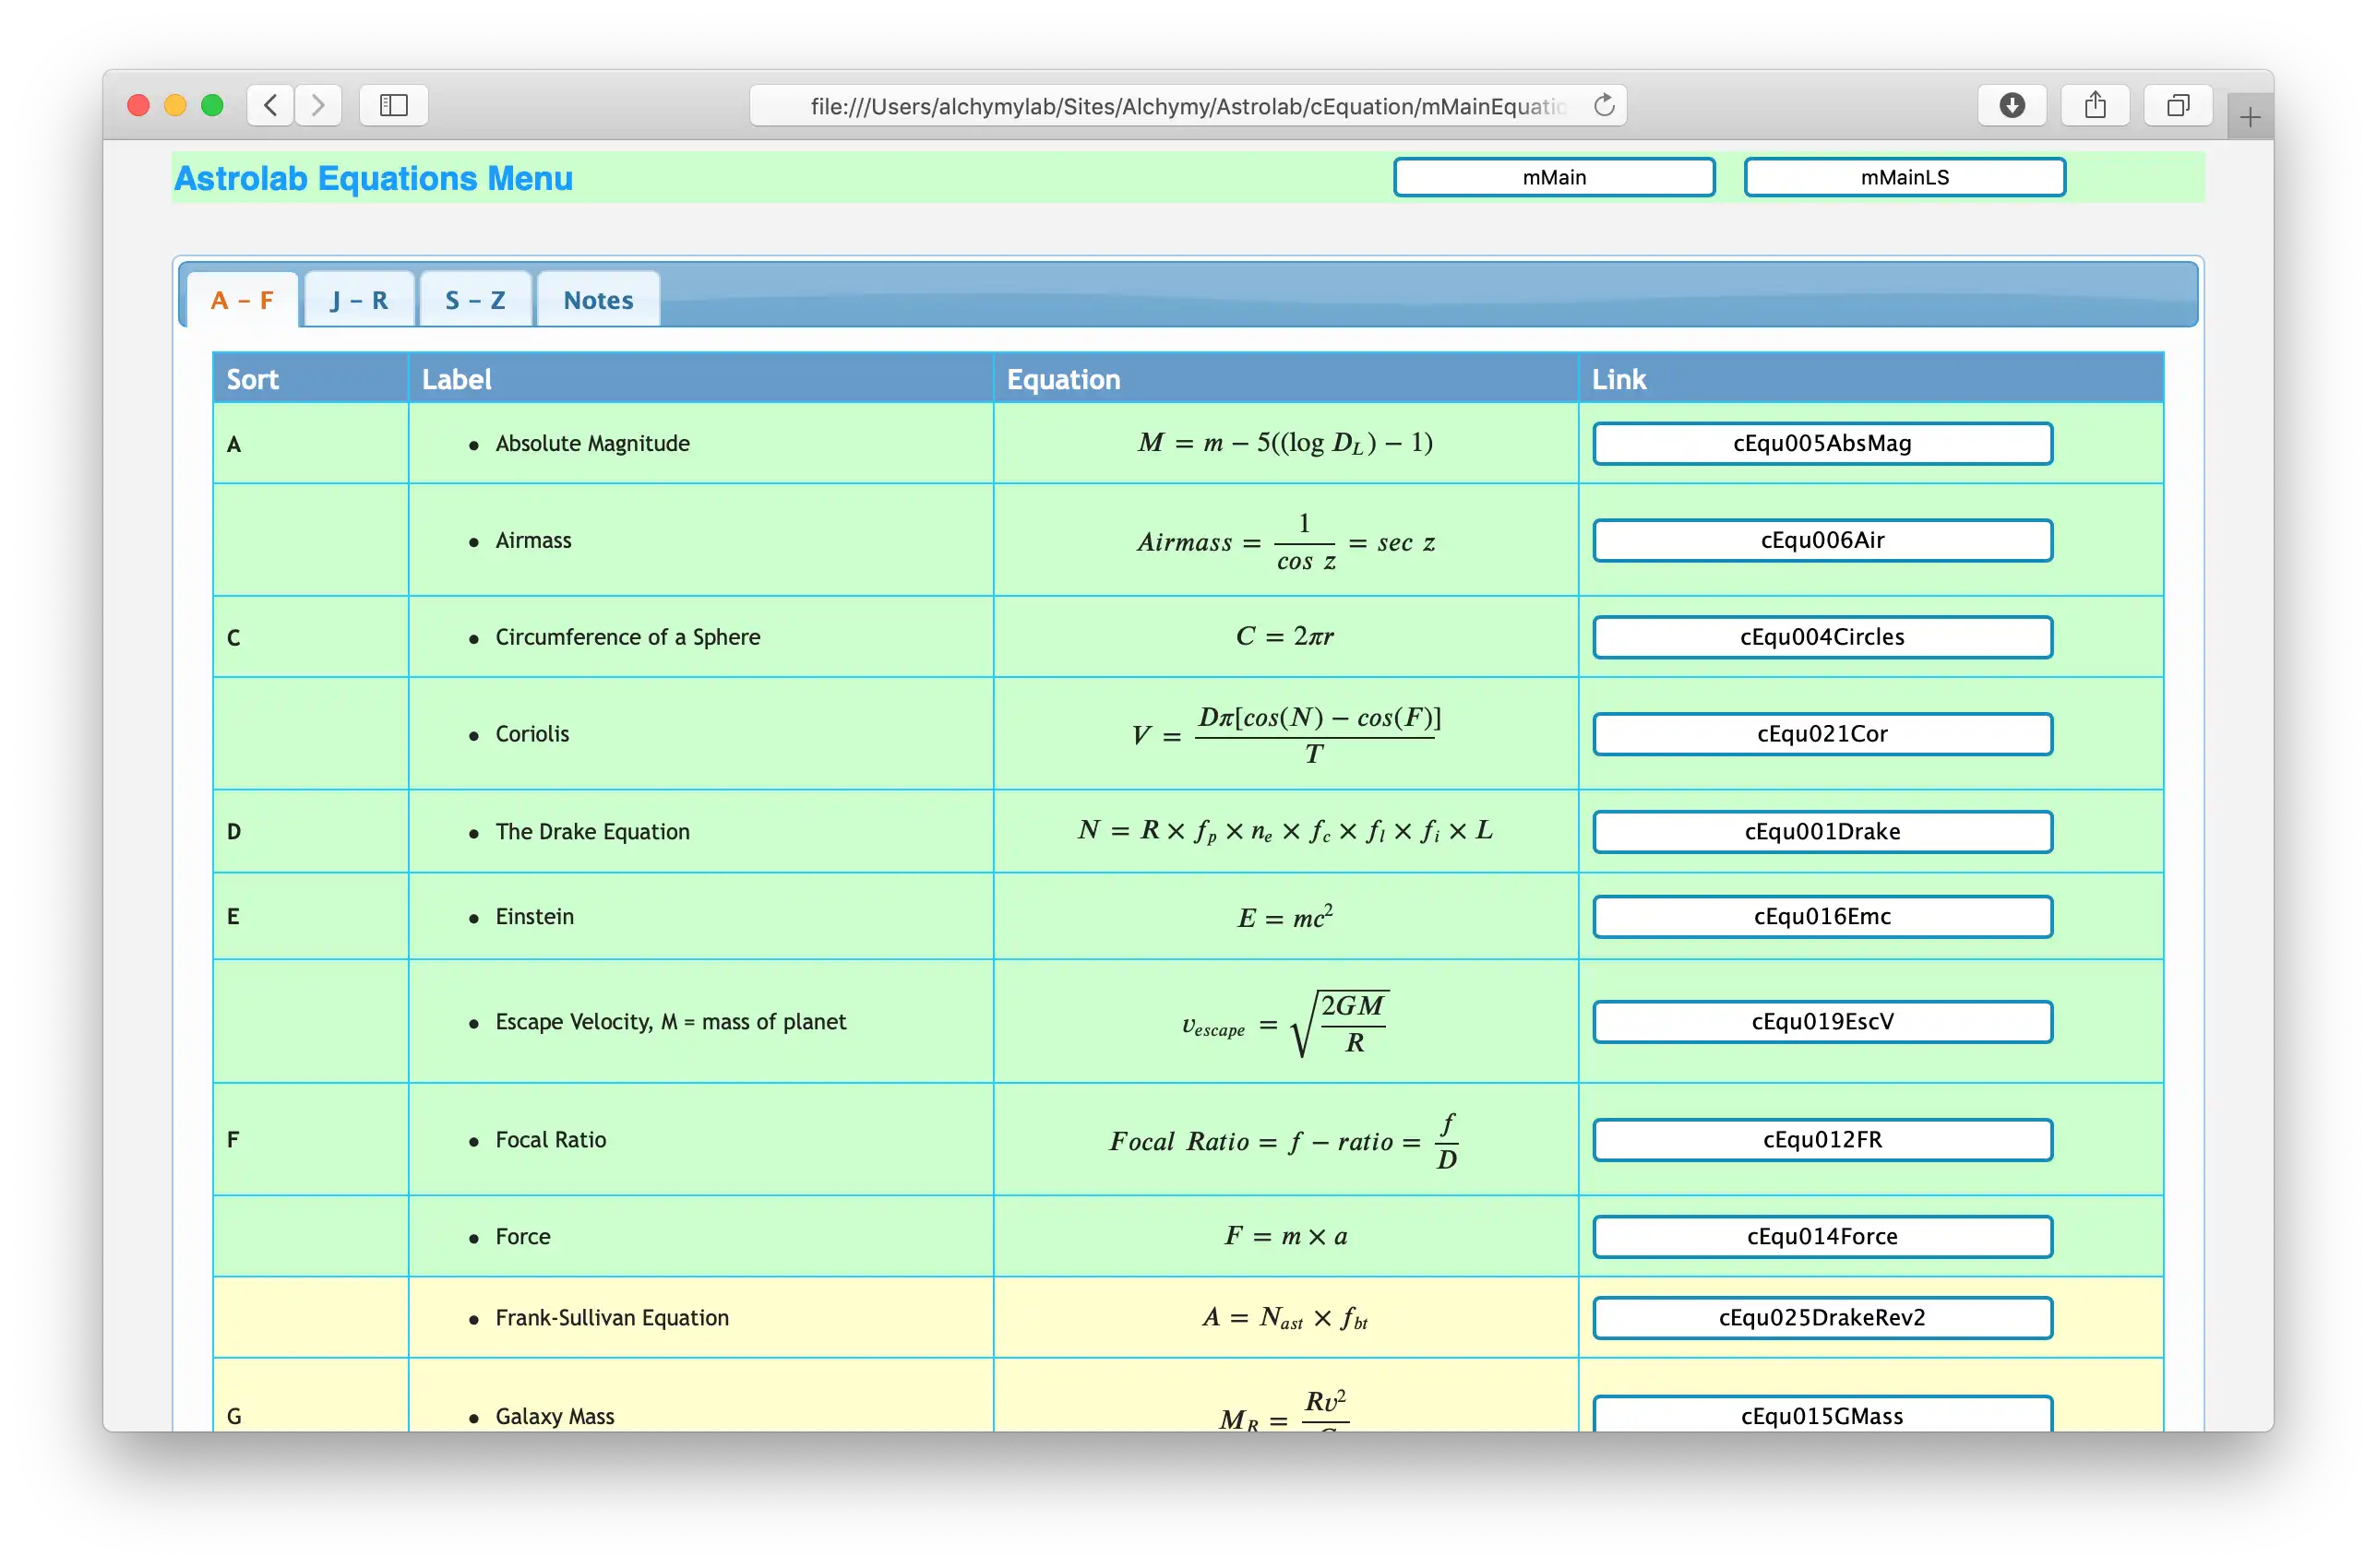The height and width of the screenshot is (1568, 2377).
Task: Open the Notes tab
Action: 597,298
